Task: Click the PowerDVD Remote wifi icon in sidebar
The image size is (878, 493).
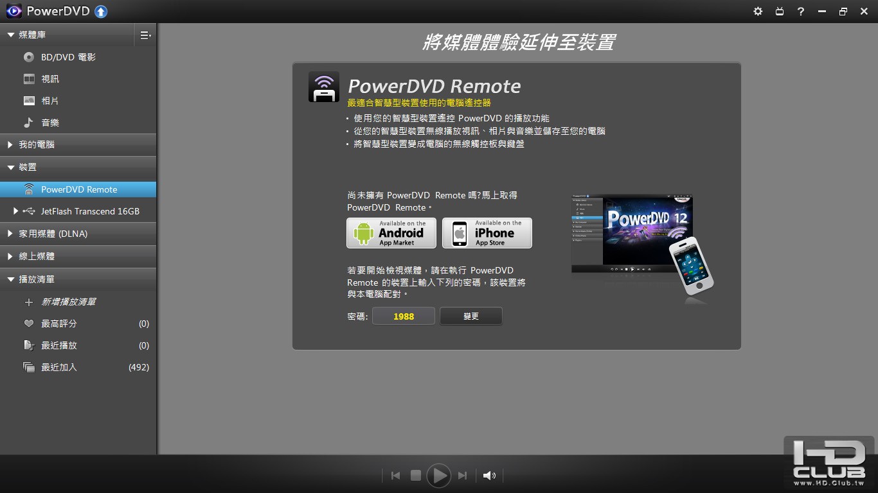Action: pos(29,189)
